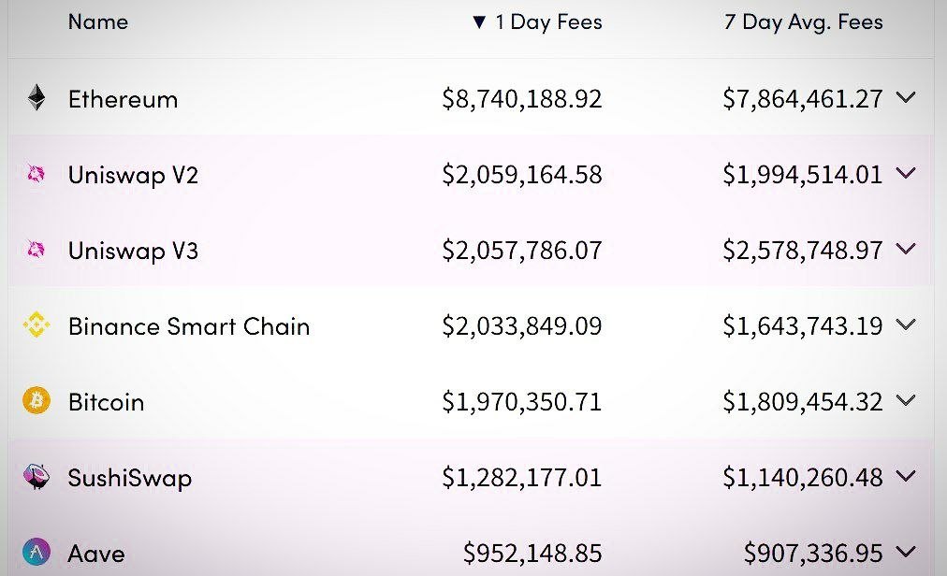The image size is (947, 576).
Task: Click the Uniswap V3 unicorn icon
Action: pyautogui.click(x=36, y=250)
